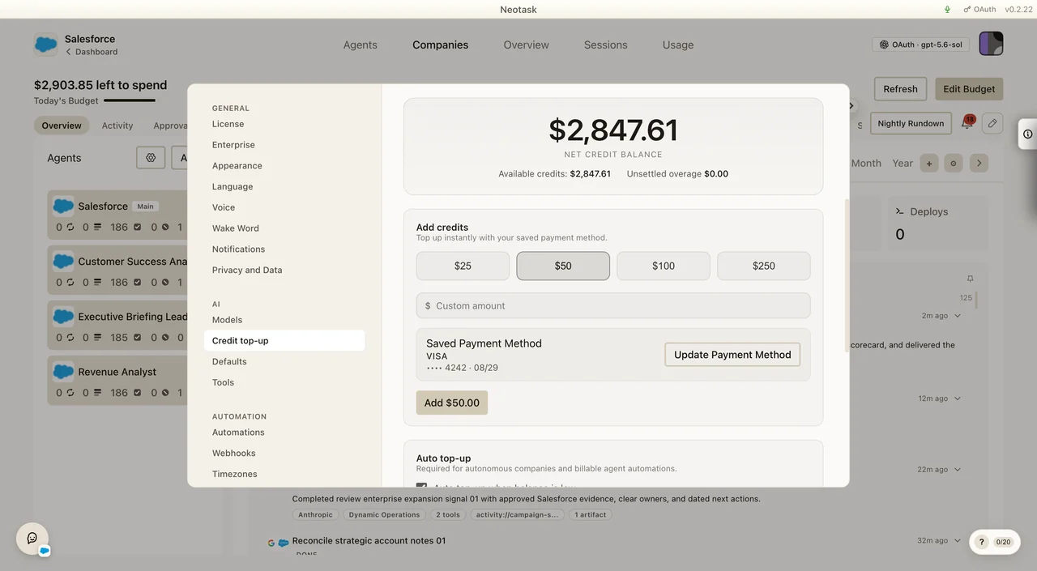Click the Customer Success agent cloud icon
The width and height of the screenshot is (1037, 571).
click(63, 262)
